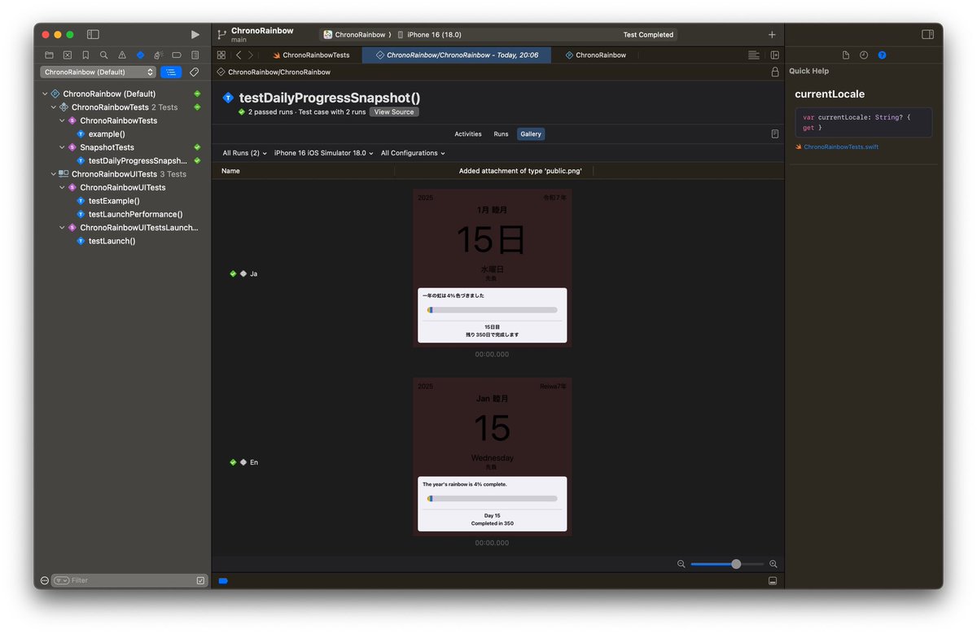Zoom in the gallery with the plus magnifier
977x634 pixels.
pyautogui.click(x=773, y=564)
